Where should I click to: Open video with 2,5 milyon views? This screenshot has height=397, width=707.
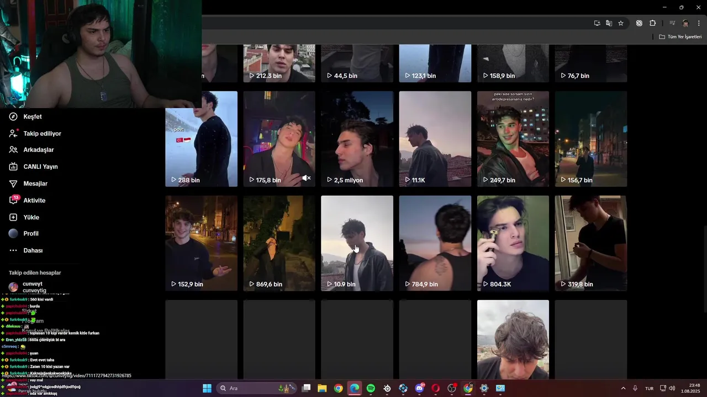coord(357,139)
